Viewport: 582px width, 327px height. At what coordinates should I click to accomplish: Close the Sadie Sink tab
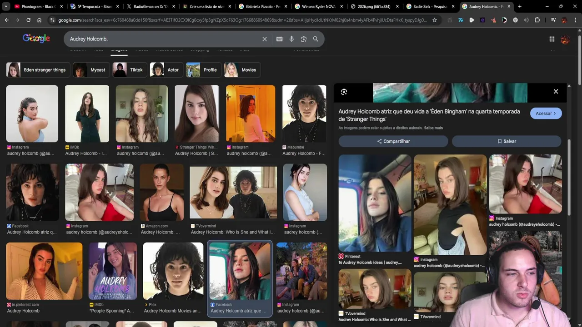point(453,6)
